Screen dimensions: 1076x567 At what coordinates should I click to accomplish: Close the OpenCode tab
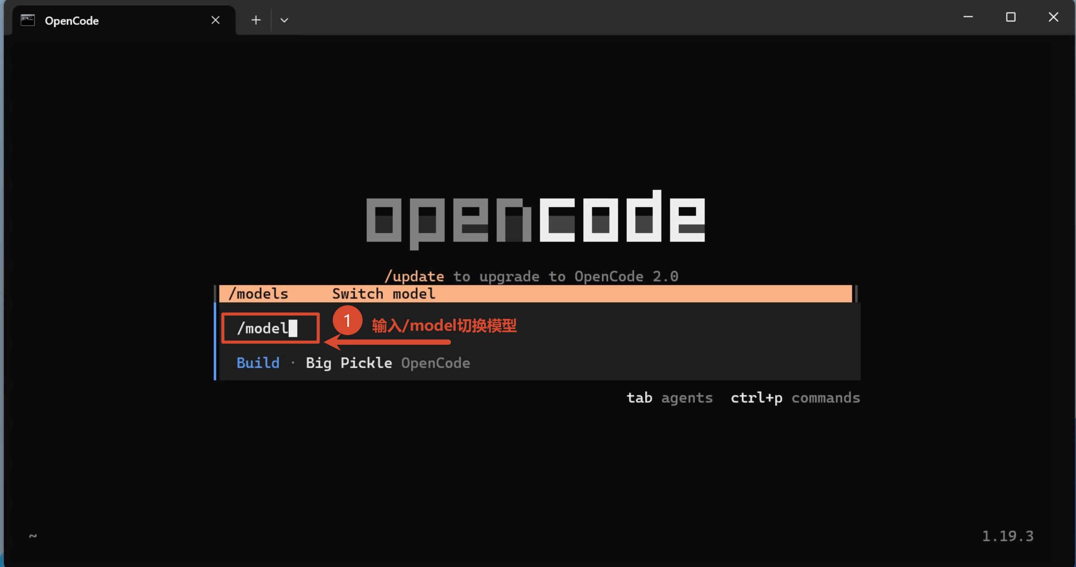tap(215, 20)
